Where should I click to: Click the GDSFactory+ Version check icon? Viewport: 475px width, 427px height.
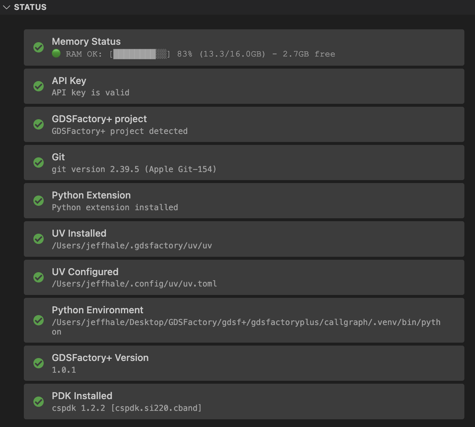click(x=39, y=363)
